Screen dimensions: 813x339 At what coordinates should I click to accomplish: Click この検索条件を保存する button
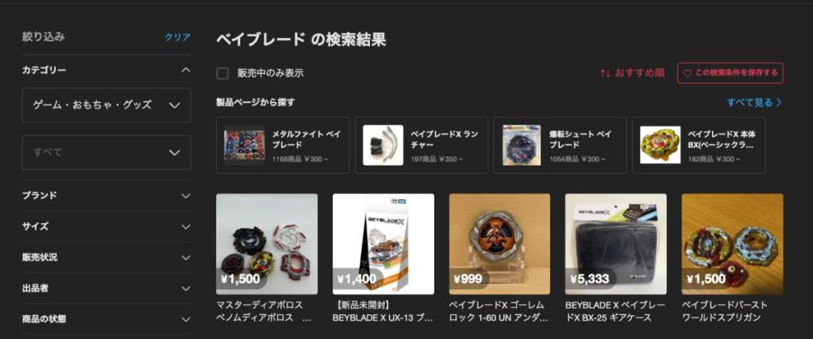[730, 73]
